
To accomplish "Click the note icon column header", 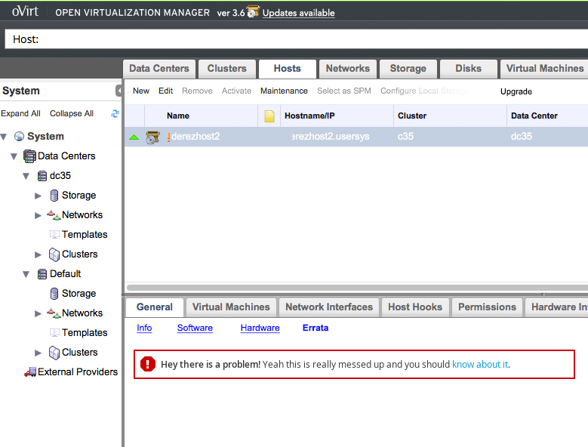I will [269, 116].
